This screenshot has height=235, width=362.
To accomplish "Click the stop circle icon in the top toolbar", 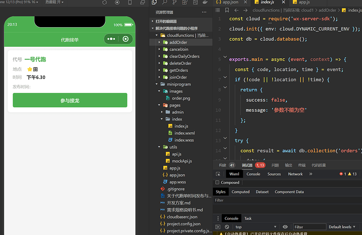I will point(118,2).
